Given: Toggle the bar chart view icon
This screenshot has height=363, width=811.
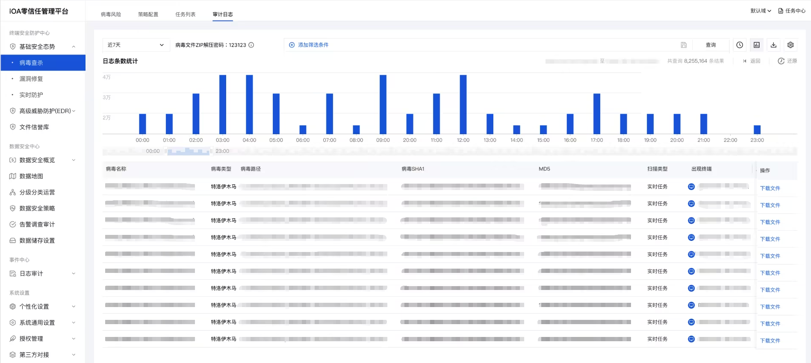Looking at the screenshot, I should pos(757,45).
